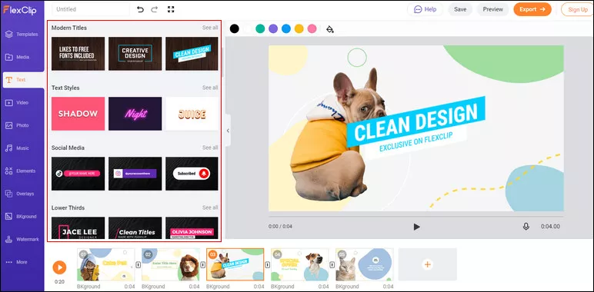Viewport: 594px width, 292px height.
Task: Pick the yellow color swatch
Action: tap(299, 28)
